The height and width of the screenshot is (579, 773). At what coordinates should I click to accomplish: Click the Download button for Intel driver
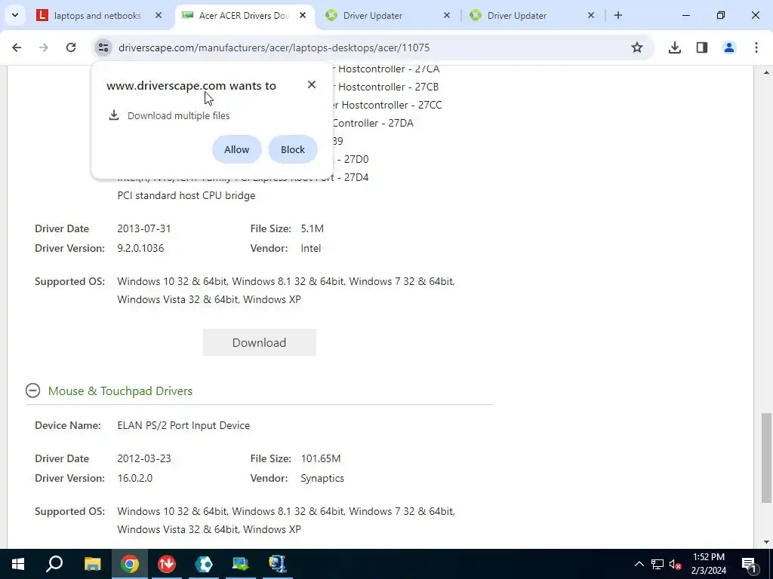(260, 342)
